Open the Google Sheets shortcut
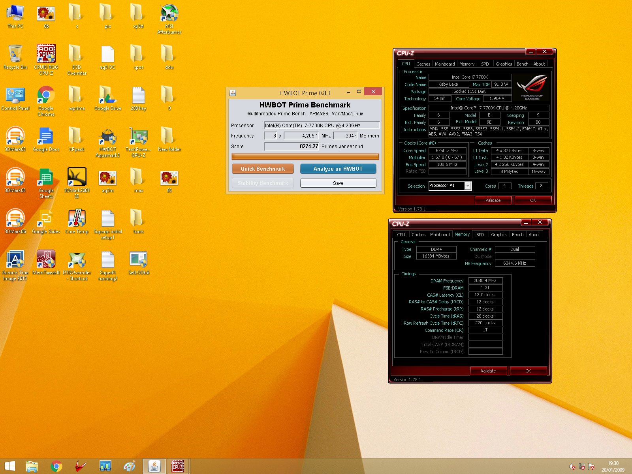 pos(46,183)
